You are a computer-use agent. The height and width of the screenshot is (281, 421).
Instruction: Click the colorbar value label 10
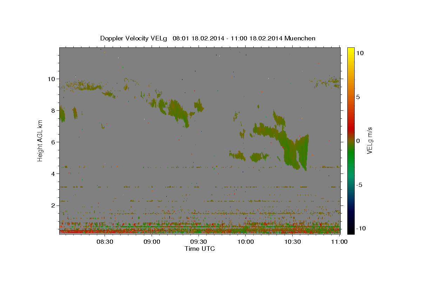click(360, 53)
